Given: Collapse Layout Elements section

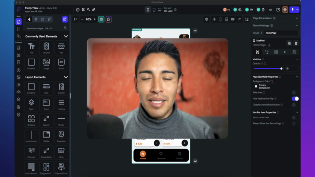Looking at the screenshot, I should (66, 77).
